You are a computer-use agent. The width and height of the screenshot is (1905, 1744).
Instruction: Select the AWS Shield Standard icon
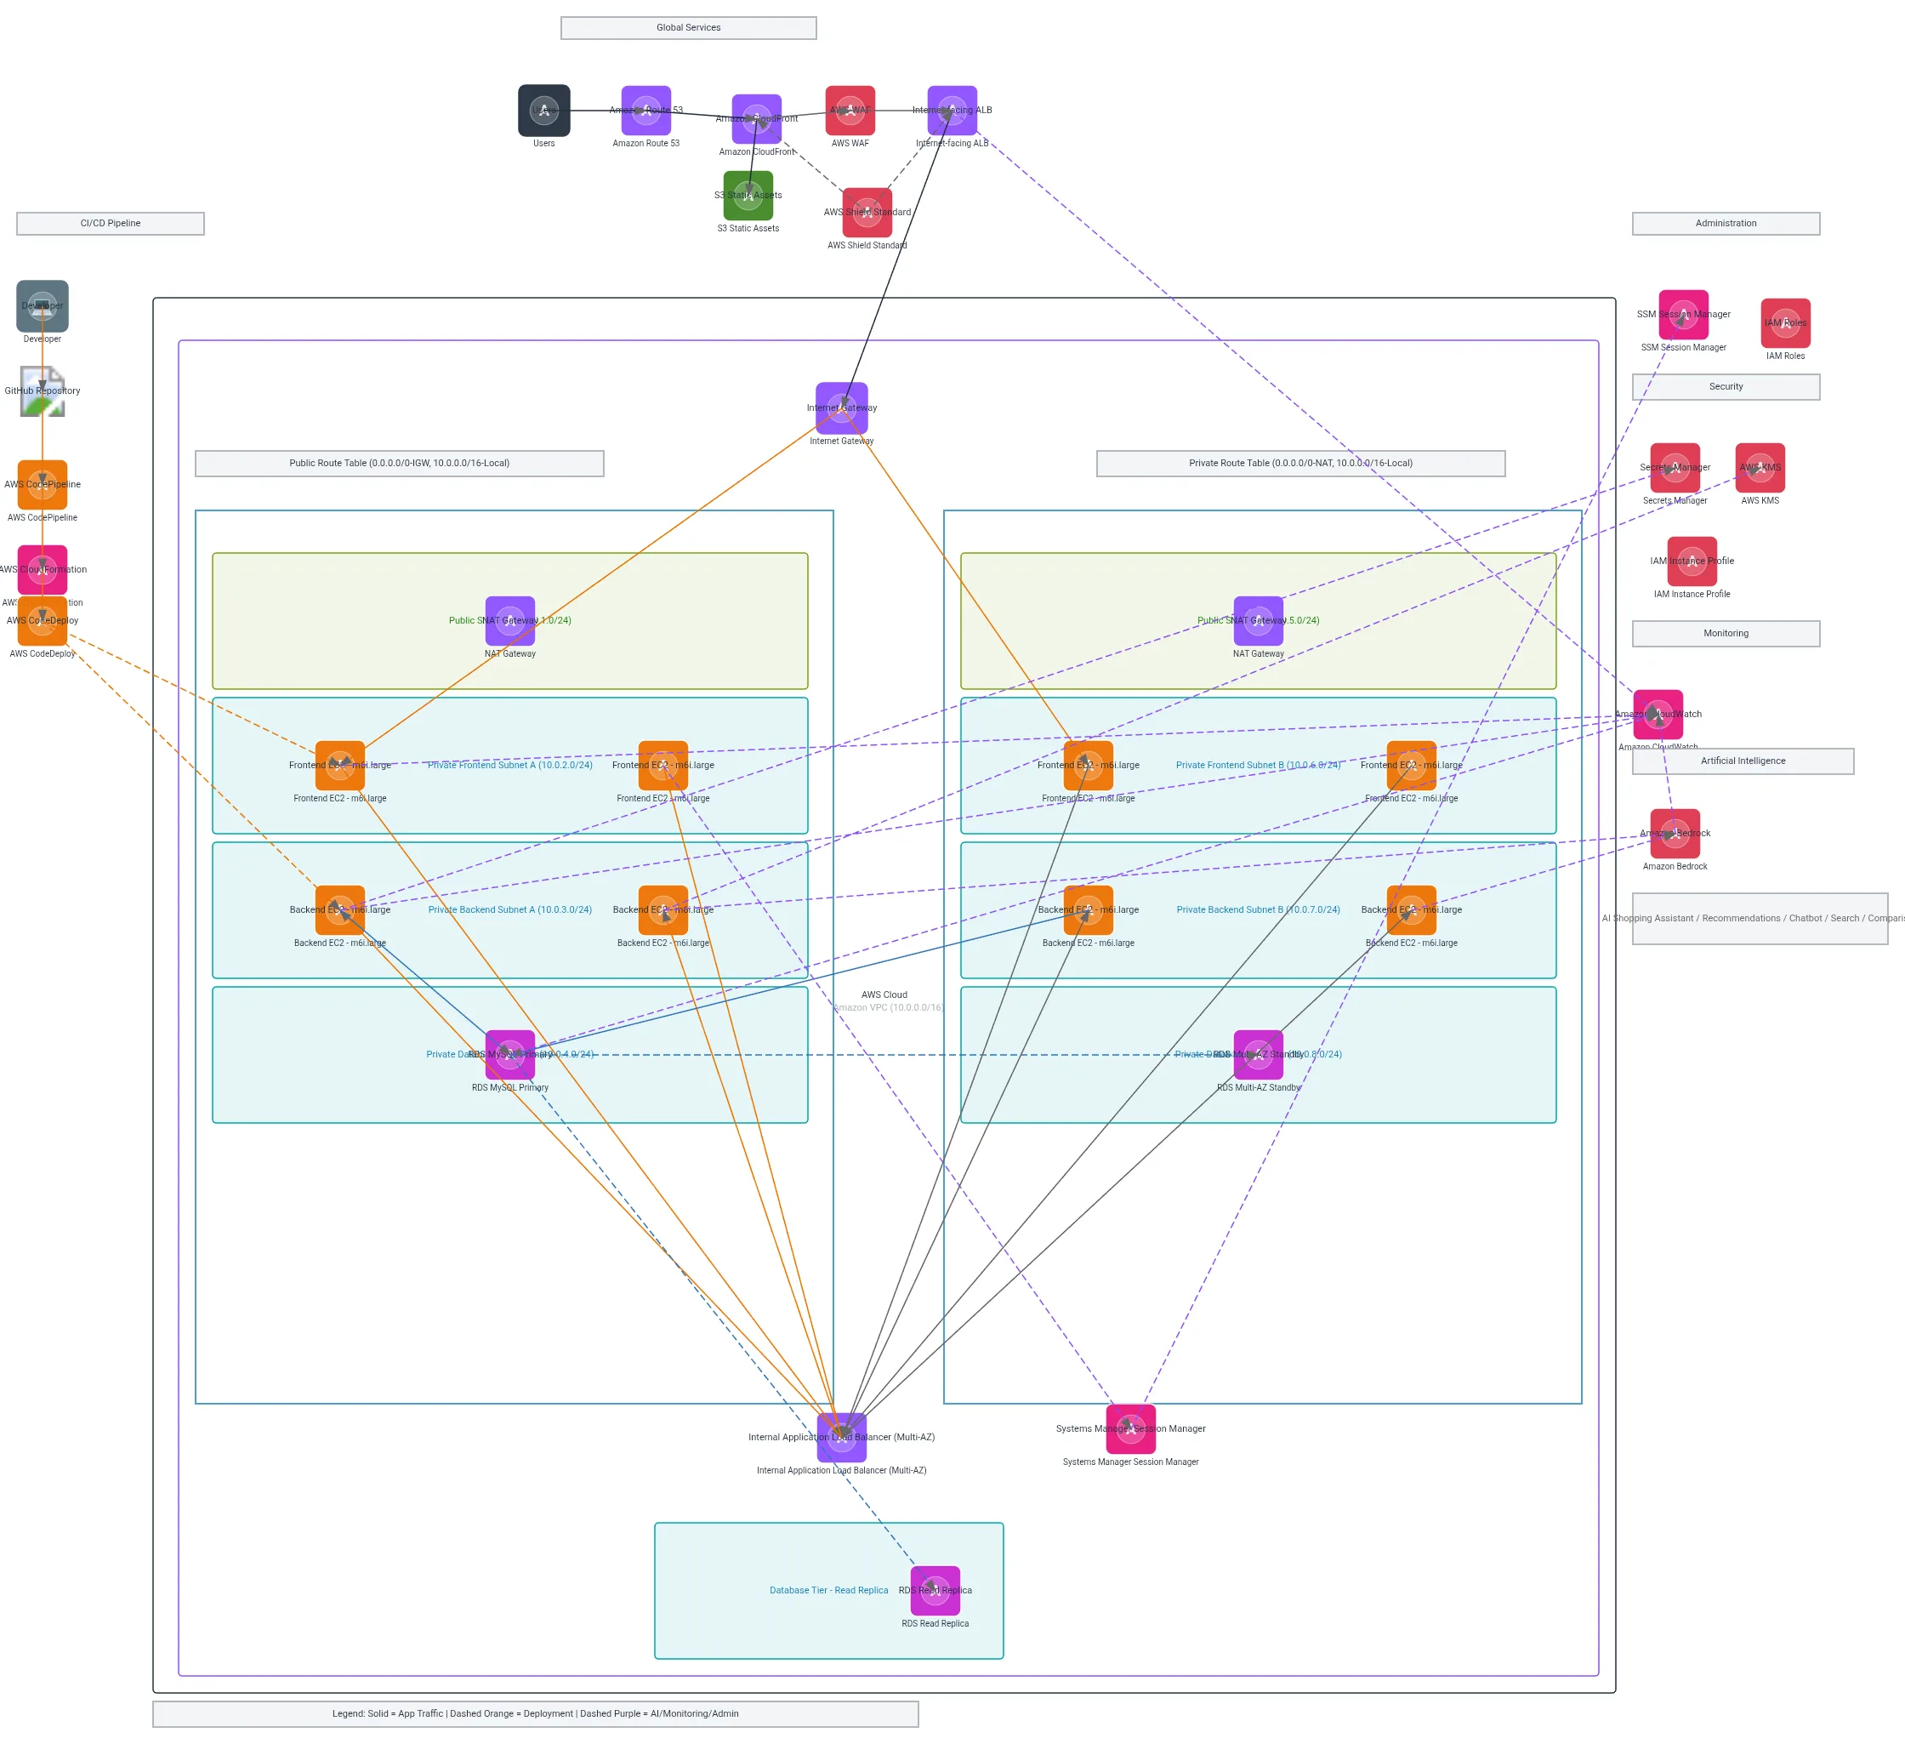(x=867, y=212)
